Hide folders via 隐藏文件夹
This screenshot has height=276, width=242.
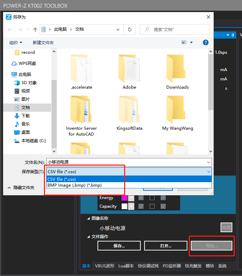coord(21,188)
